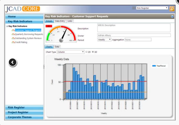Open the Risk Register dropdown in header
This screenshot has height=125, width=179.
[x=152, y=8]
